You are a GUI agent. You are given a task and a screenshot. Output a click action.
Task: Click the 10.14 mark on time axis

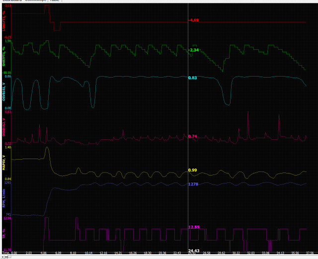coord(88,253)
